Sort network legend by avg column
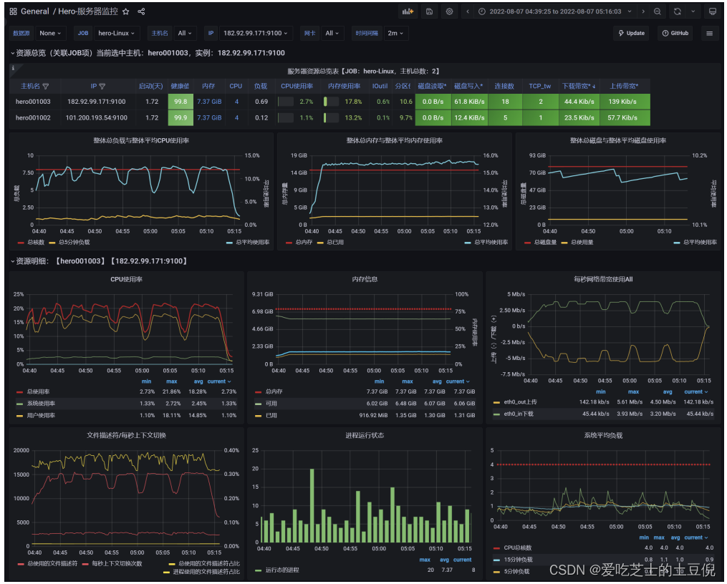727x584 pixels. [667, 391]
